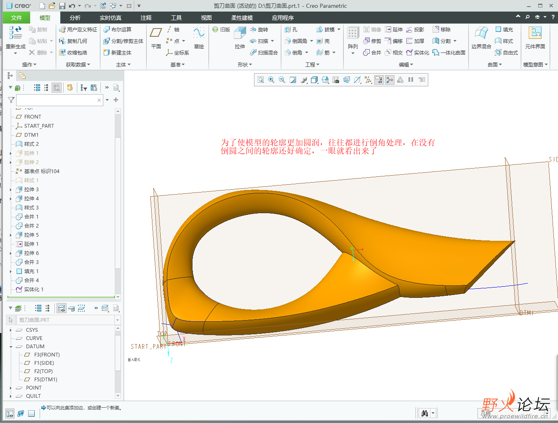Viewport: 558px width, 423px height.
Task: Toggle model tree columns display button
Action: [57, 88]
